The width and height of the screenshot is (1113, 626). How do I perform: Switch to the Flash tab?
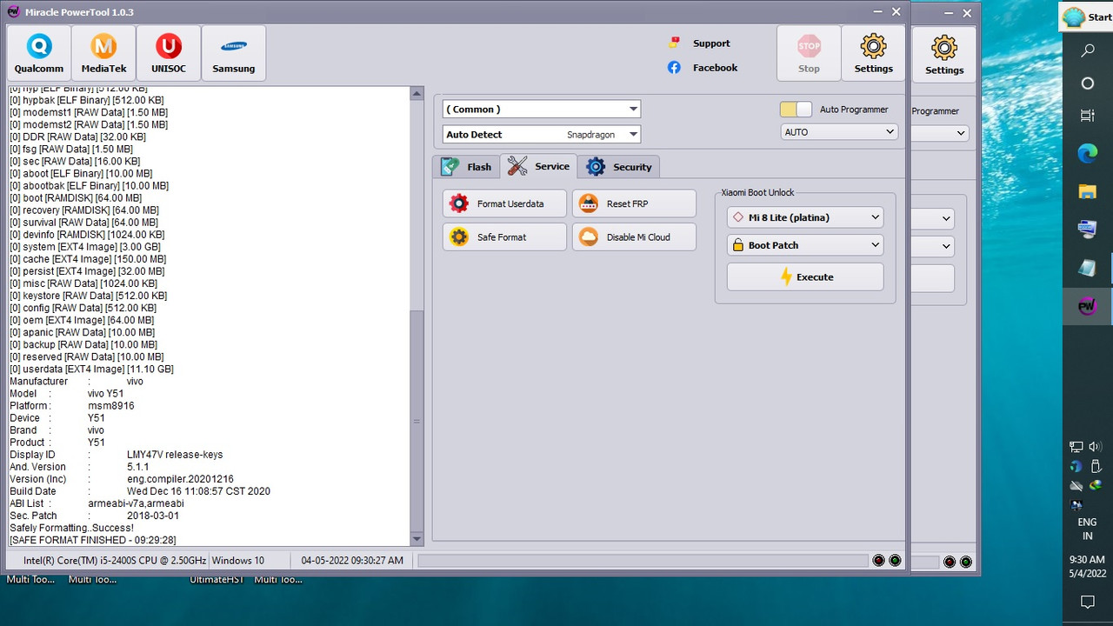point(466,167)
